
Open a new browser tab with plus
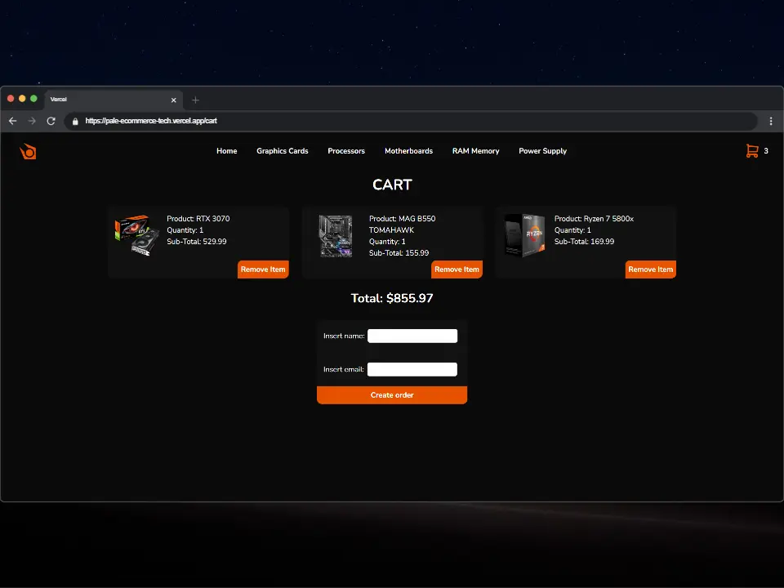195,100
